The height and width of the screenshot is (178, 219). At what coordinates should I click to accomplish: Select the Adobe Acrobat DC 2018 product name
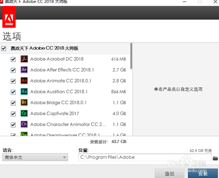[x=57, y=59]
